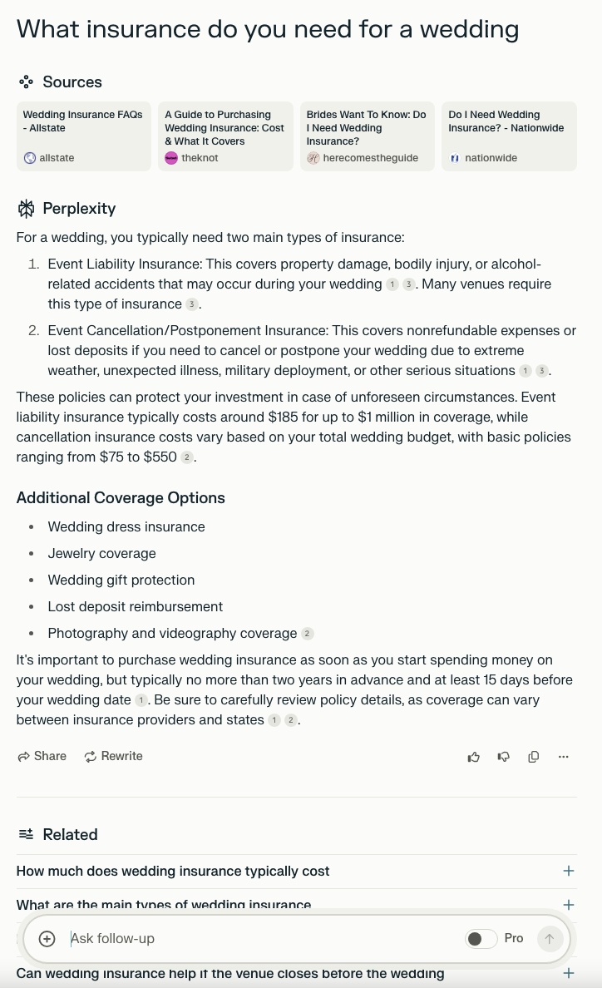Expand 'How much does wedding insurance typically cost'
The image size is (602, 988).
tap(569, 871)
